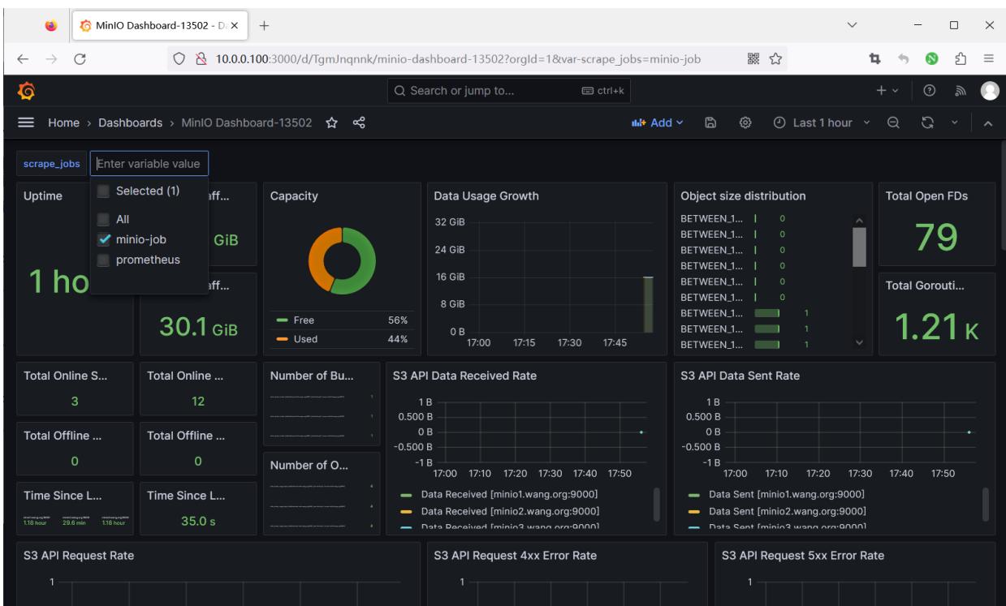
Task: Click the Enter variable value field
Action: tap(149, 163)
